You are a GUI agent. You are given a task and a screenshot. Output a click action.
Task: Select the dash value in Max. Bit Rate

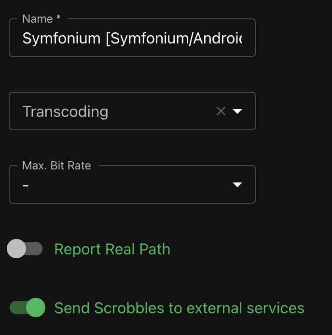point(26,185)
